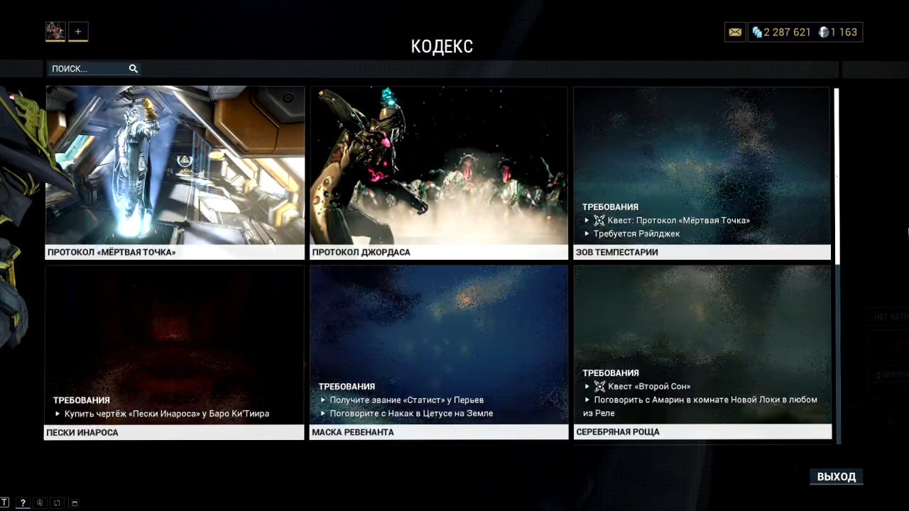This screenshot has height=511, width=909.
Task: Click the КОДЕКС screen title
Action: 442,47
